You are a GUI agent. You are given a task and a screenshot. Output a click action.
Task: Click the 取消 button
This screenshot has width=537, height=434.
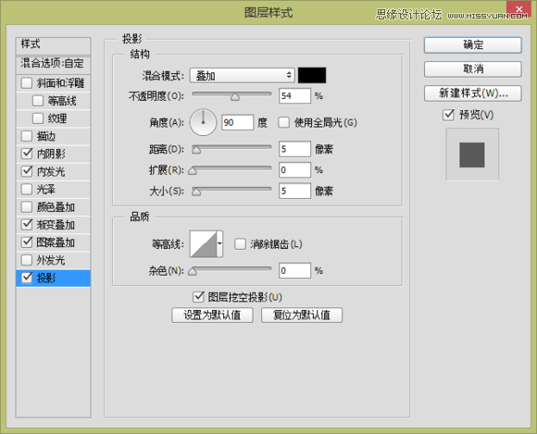pyautogui.click(x=472, y=69)
